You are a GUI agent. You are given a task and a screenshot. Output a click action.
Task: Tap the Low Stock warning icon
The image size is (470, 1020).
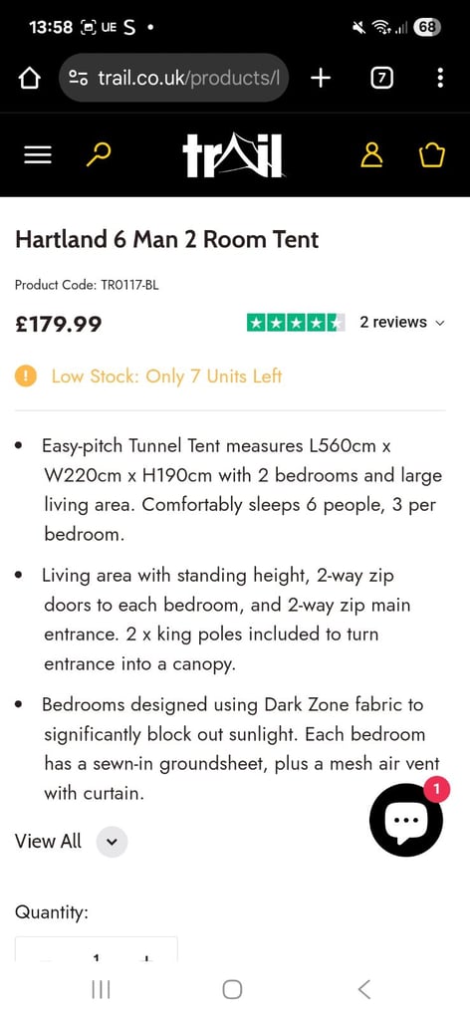tap(25, 376)
